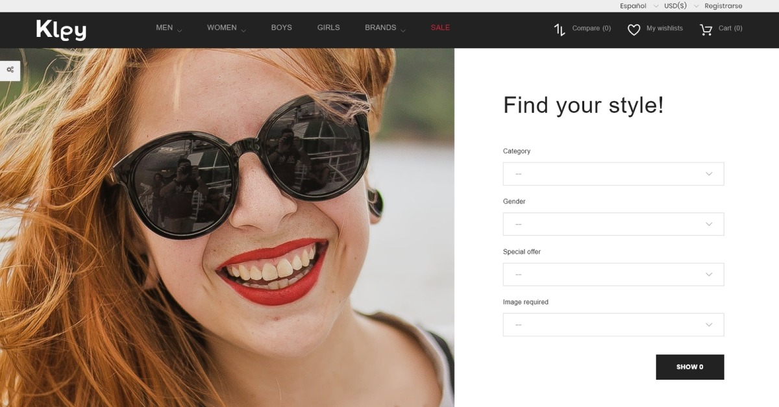Click the sunglasses woman banner image
This screenshot has height=407, width=779.
(227, 227)
